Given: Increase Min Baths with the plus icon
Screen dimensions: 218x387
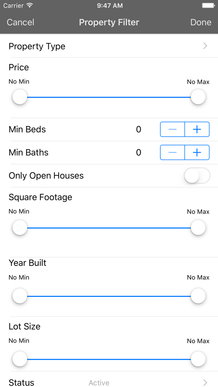Looking at the screenshot, I should coord(197,152).
